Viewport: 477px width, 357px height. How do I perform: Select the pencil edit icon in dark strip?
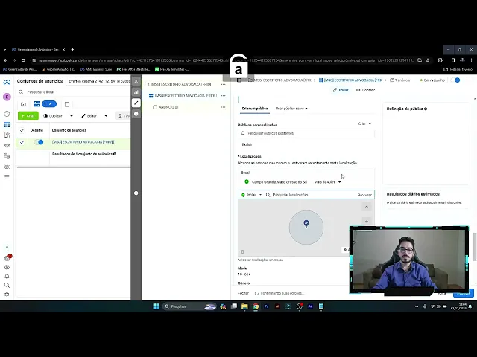point(136,103)
